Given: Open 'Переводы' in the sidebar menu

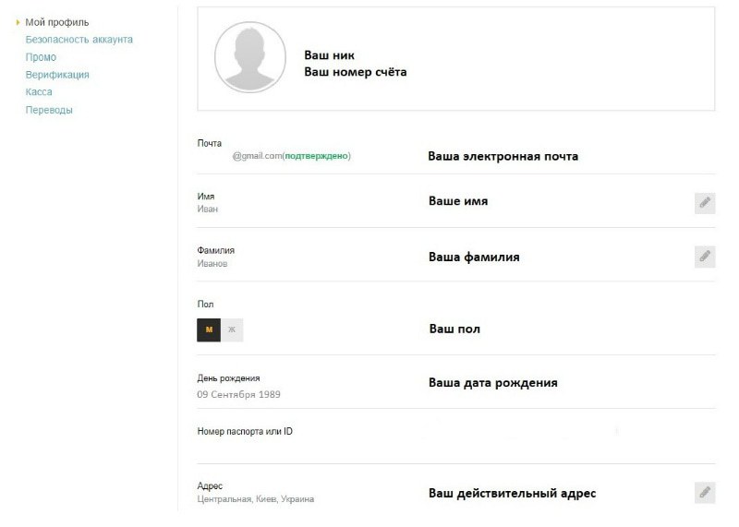Looking at the screenshot, I should (x=49, y=110).
